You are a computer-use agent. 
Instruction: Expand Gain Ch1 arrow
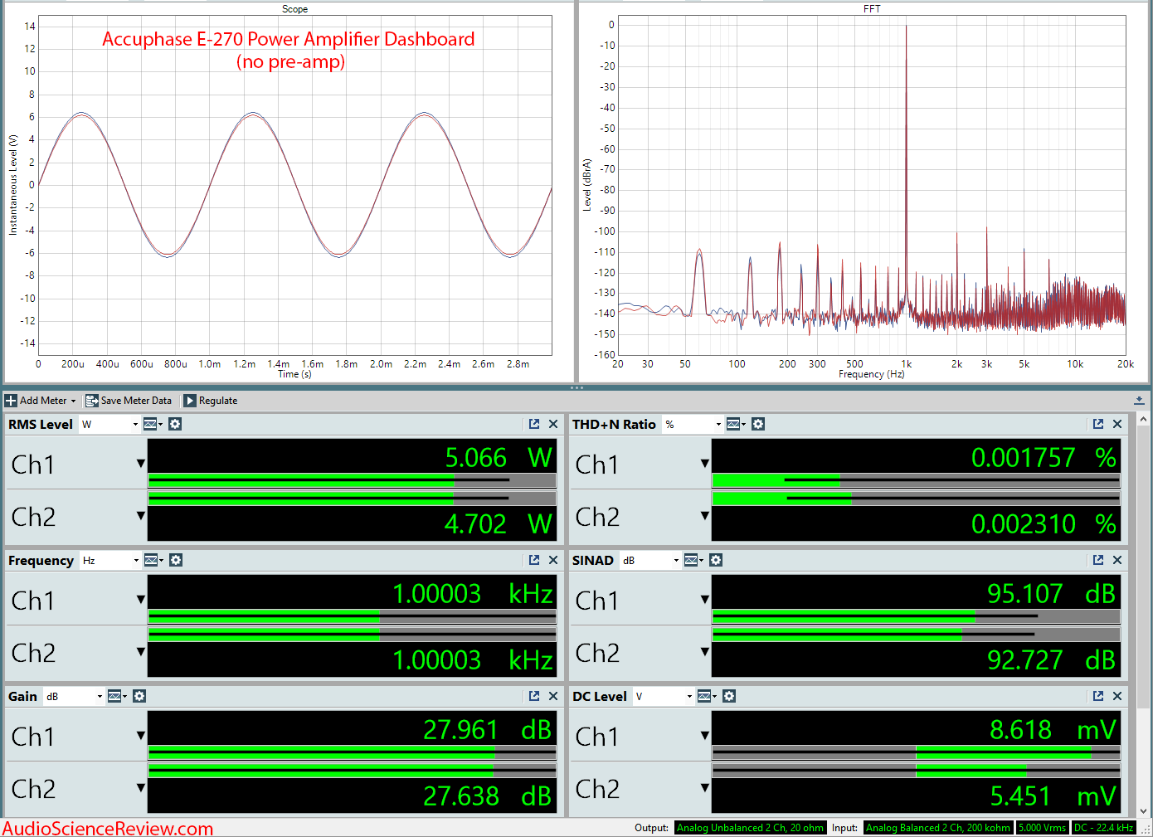(x=141, y=736)
